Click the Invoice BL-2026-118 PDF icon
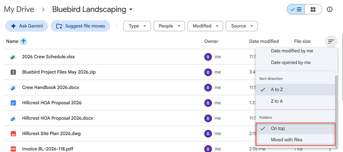The height and width of the screenshot is (152, 343). coord(13,149)
